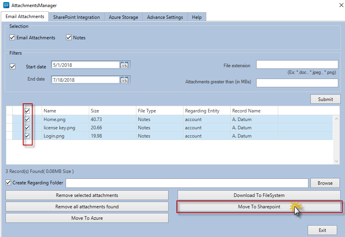Click Move To Sharepoint button
Screen dimensions: 345x237
point(259,207)
